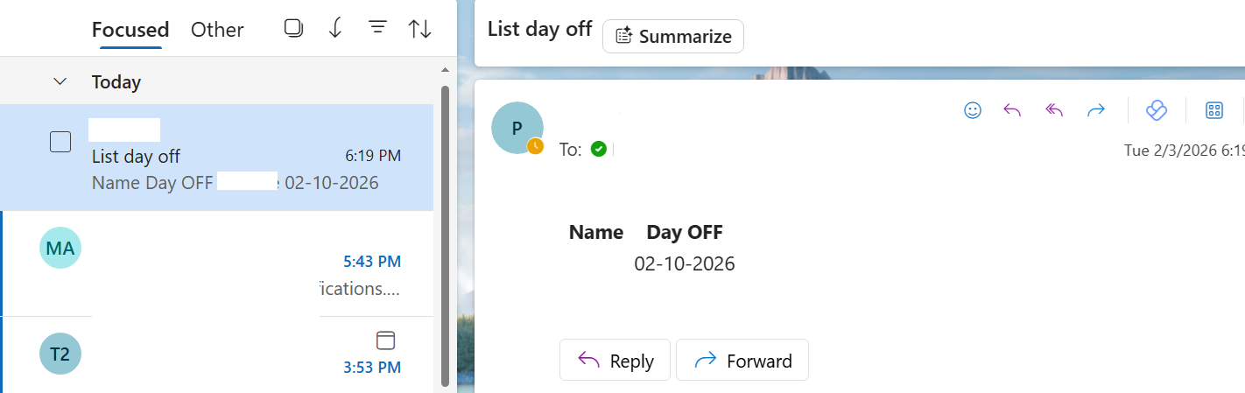1245x393 pixels.
Task: Switch to the Focused inbox tab
Action: [x=130, y=30]
